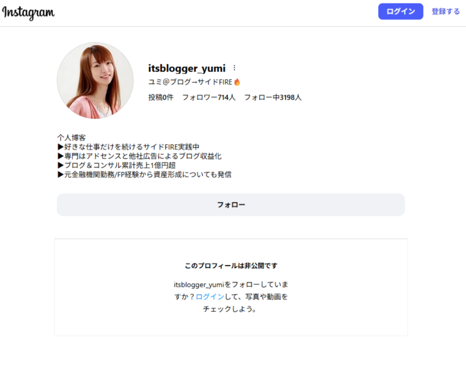Click the blue ログイン link in private notice
This screenshot has width=466, height=373.
210,297
